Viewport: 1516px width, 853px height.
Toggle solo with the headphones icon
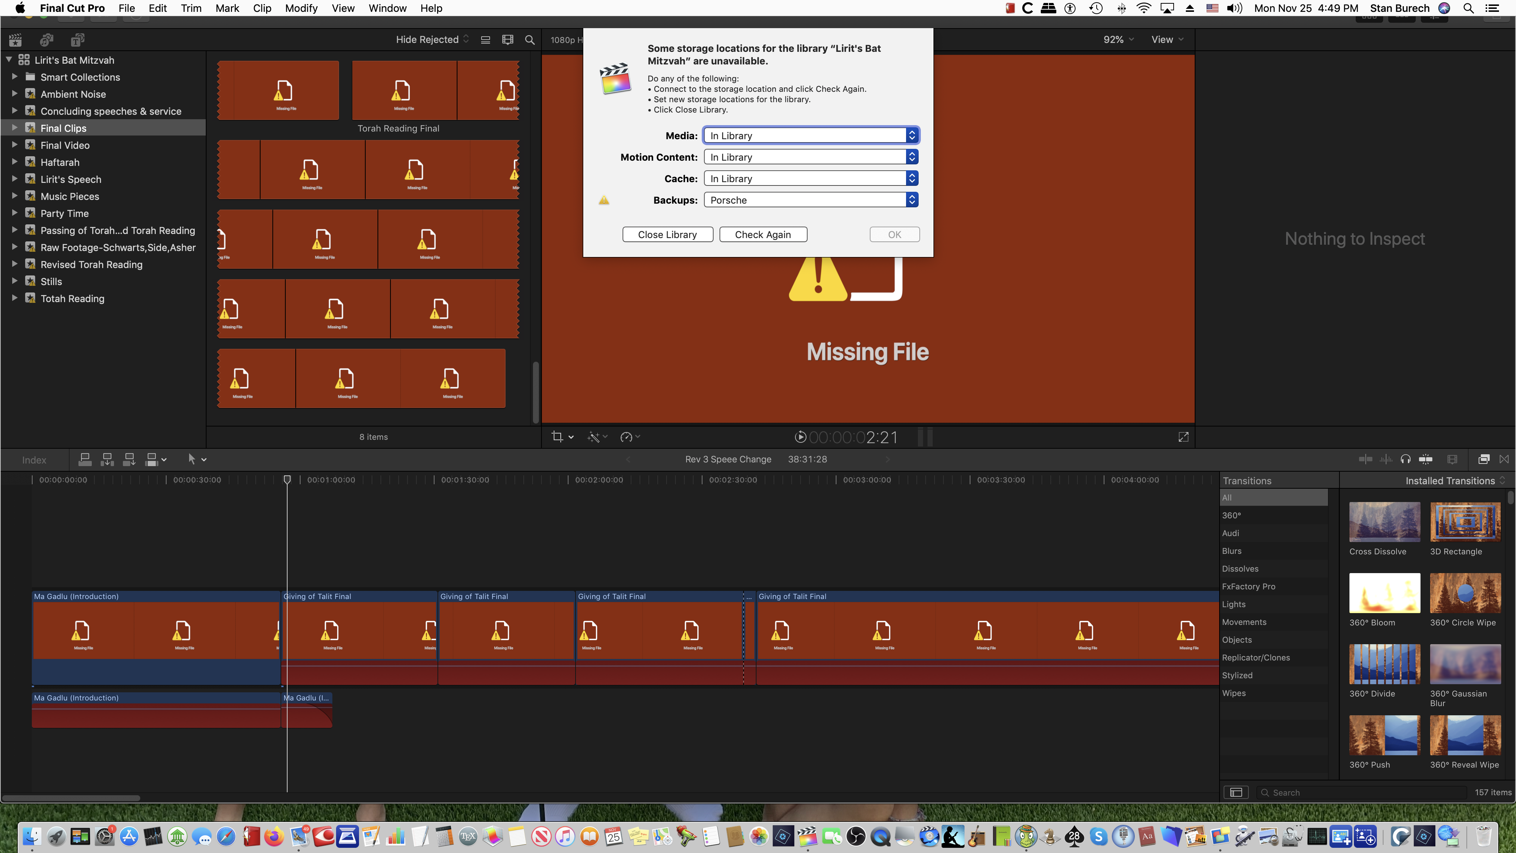[x=1405, y=459]
